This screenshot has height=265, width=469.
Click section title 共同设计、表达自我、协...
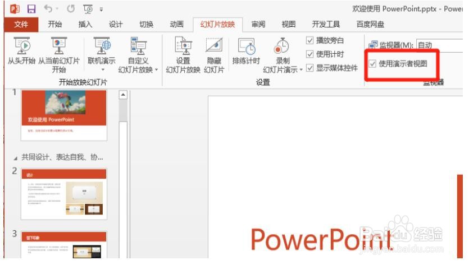(62, 157)
